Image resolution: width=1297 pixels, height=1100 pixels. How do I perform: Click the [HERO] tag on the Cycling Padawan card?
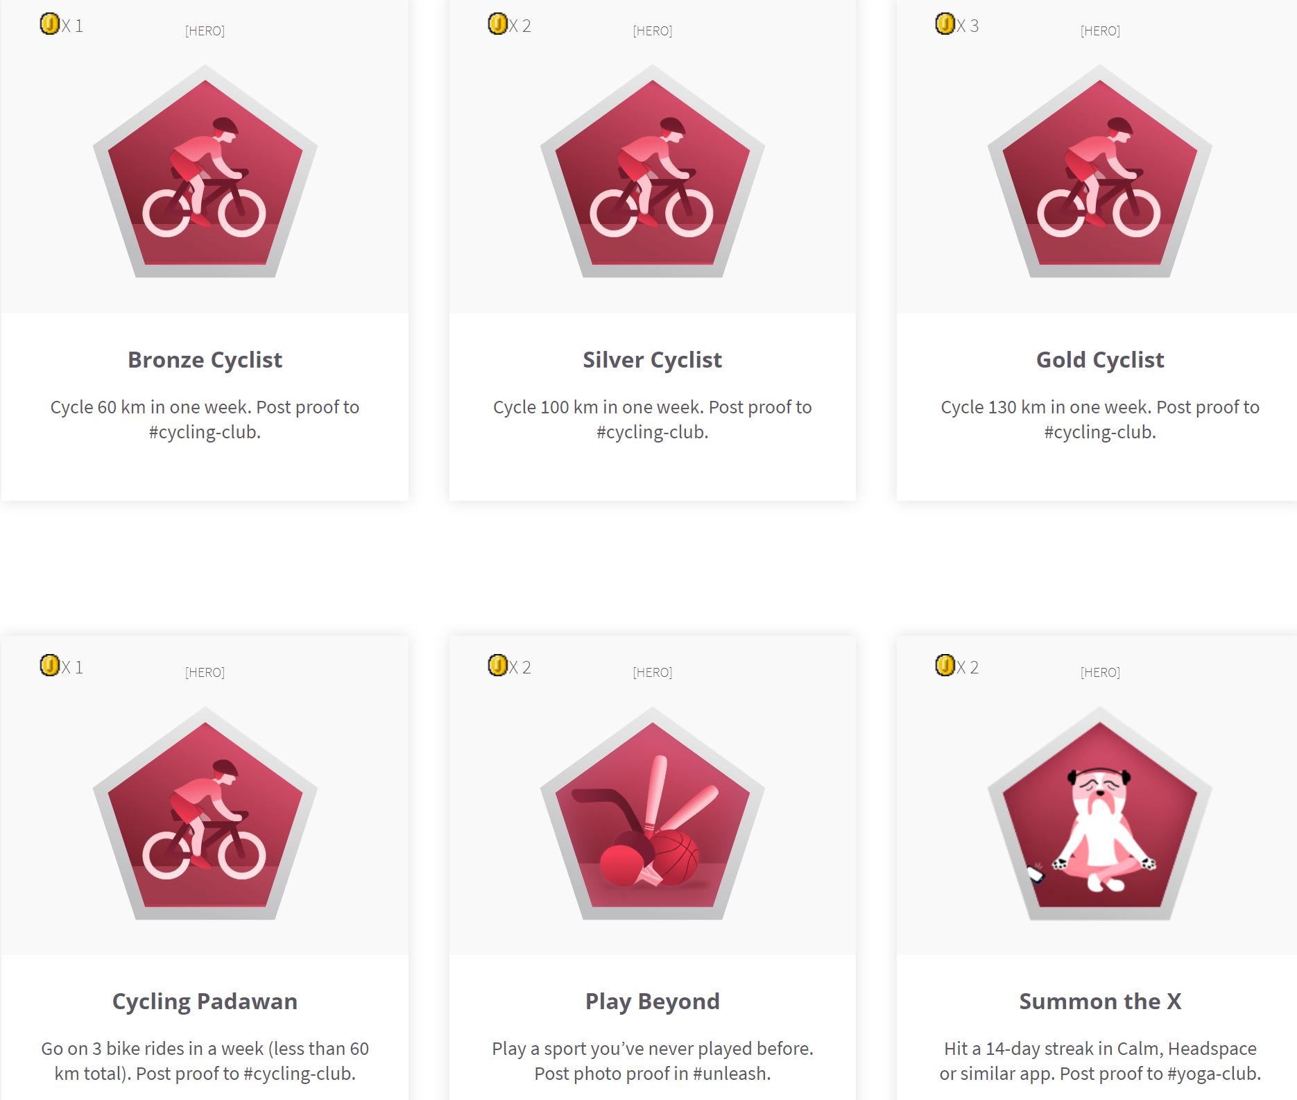tap(205, 672)
